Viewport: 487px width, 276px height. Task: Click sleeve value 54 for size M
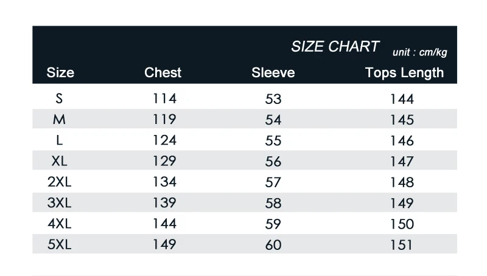[x=273, y=120]
